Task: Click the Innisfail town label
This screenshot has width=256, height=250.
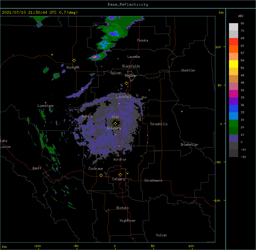Action: (x=123, y=97)
